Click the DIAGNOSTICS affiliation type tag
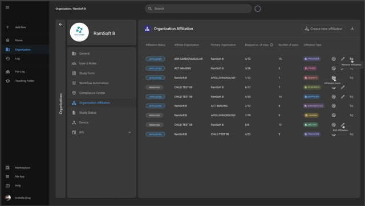The height and width of the screenshot is (206, 365). (x=314, y=106)
